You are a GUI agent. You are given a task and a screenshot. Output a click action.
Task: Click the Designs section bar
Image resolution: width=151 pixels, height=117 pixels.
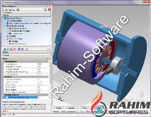pyautogui.click(x=26, y=15)
